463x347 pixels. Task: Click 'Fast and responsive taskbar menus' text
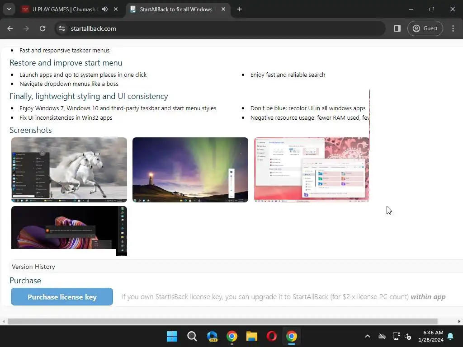[64, 51]
